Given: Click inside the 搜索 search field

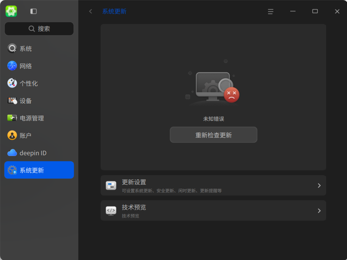Looking at the screenshot, I should click(x=39, y=29).
